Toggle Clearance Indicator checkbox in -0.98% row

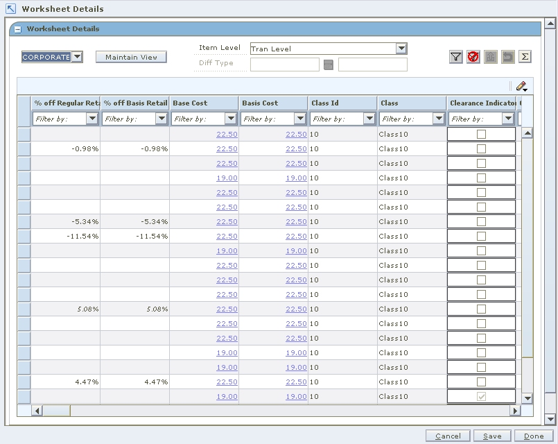[481, 149]
